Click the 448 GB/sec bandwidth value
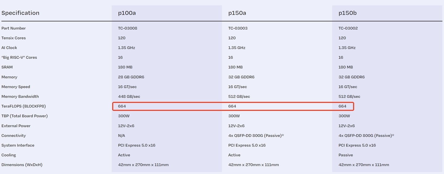Image resolution: width=444 pixels, height=174 pixels. coord(129,96)
